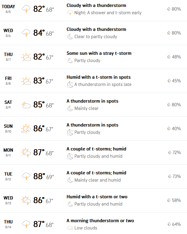Open the FRI 8/8 daily forecast
Viewport: 187px width, 234px height.
click(93, 81)
